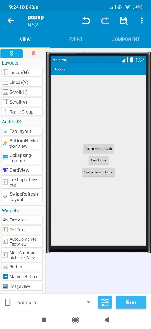Undo the last change
The height and width of the screenshot is (329, 151).
(x=86, y=21)
